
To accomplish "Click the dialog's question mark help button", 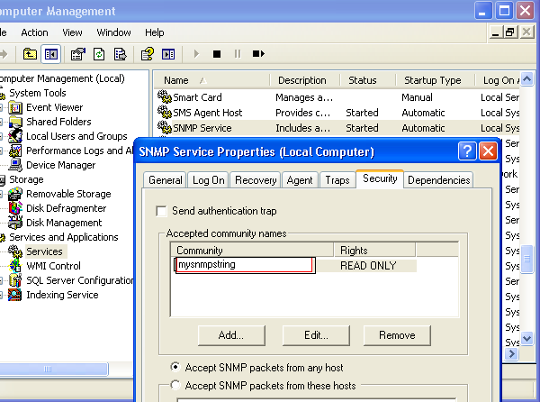I will tap(467, 151).
